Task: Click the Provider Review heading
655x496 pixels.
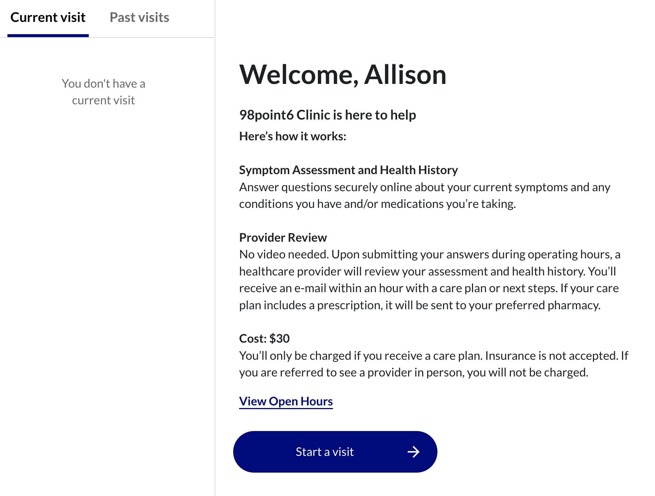Action: click(x=283, y=238)
